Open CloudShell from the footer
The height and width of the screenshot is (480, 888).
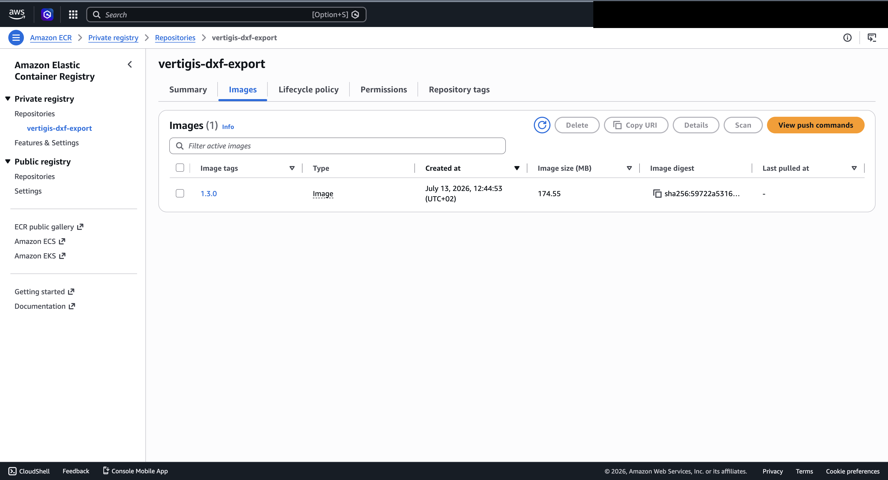tap(29, 471)
